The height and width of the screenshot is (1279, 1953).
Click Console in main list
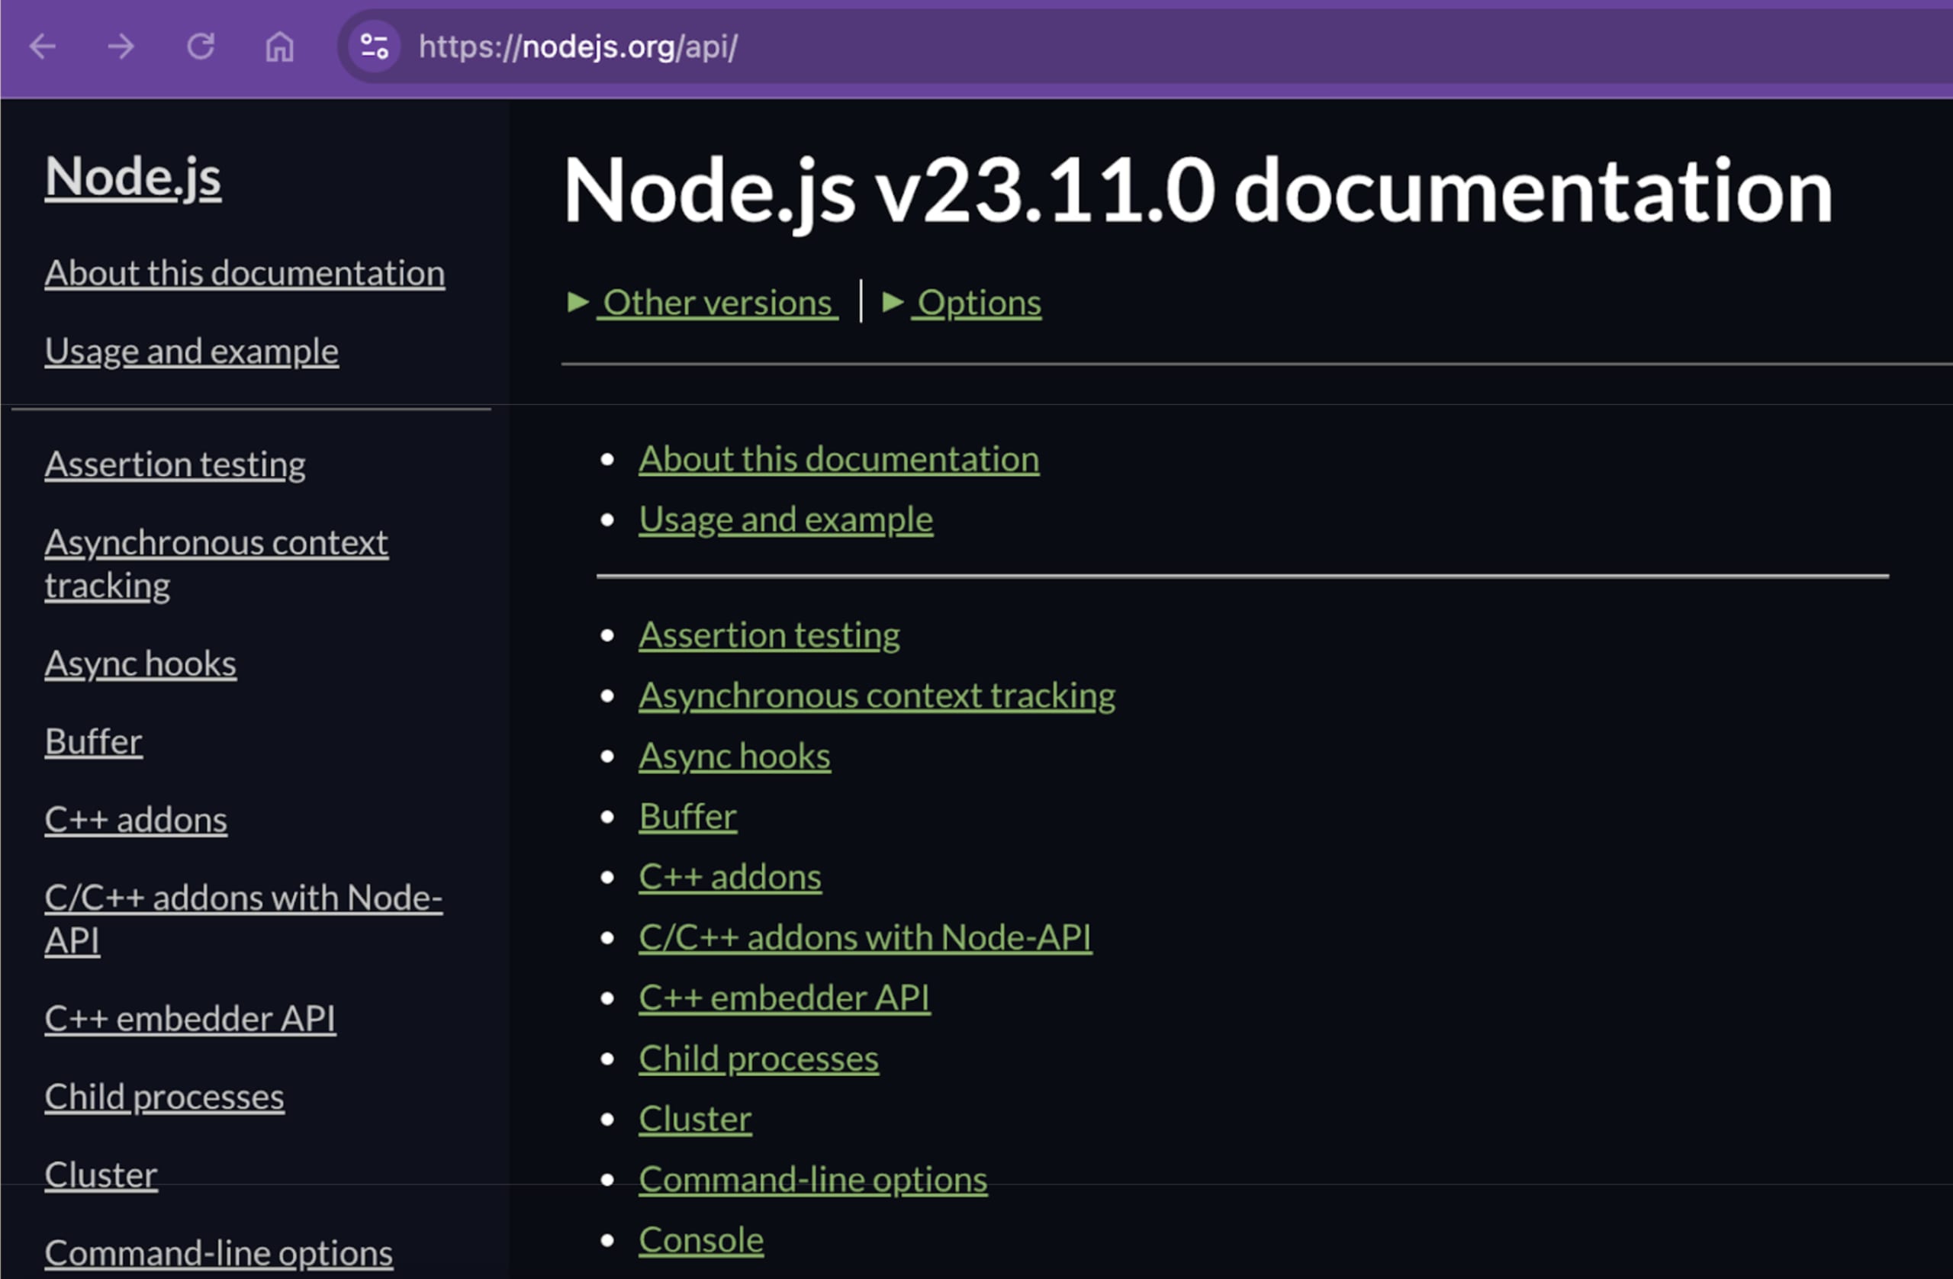click(x=701, y=1240)
